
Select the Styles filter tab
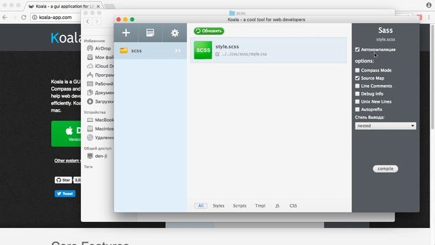click(218, 206)
